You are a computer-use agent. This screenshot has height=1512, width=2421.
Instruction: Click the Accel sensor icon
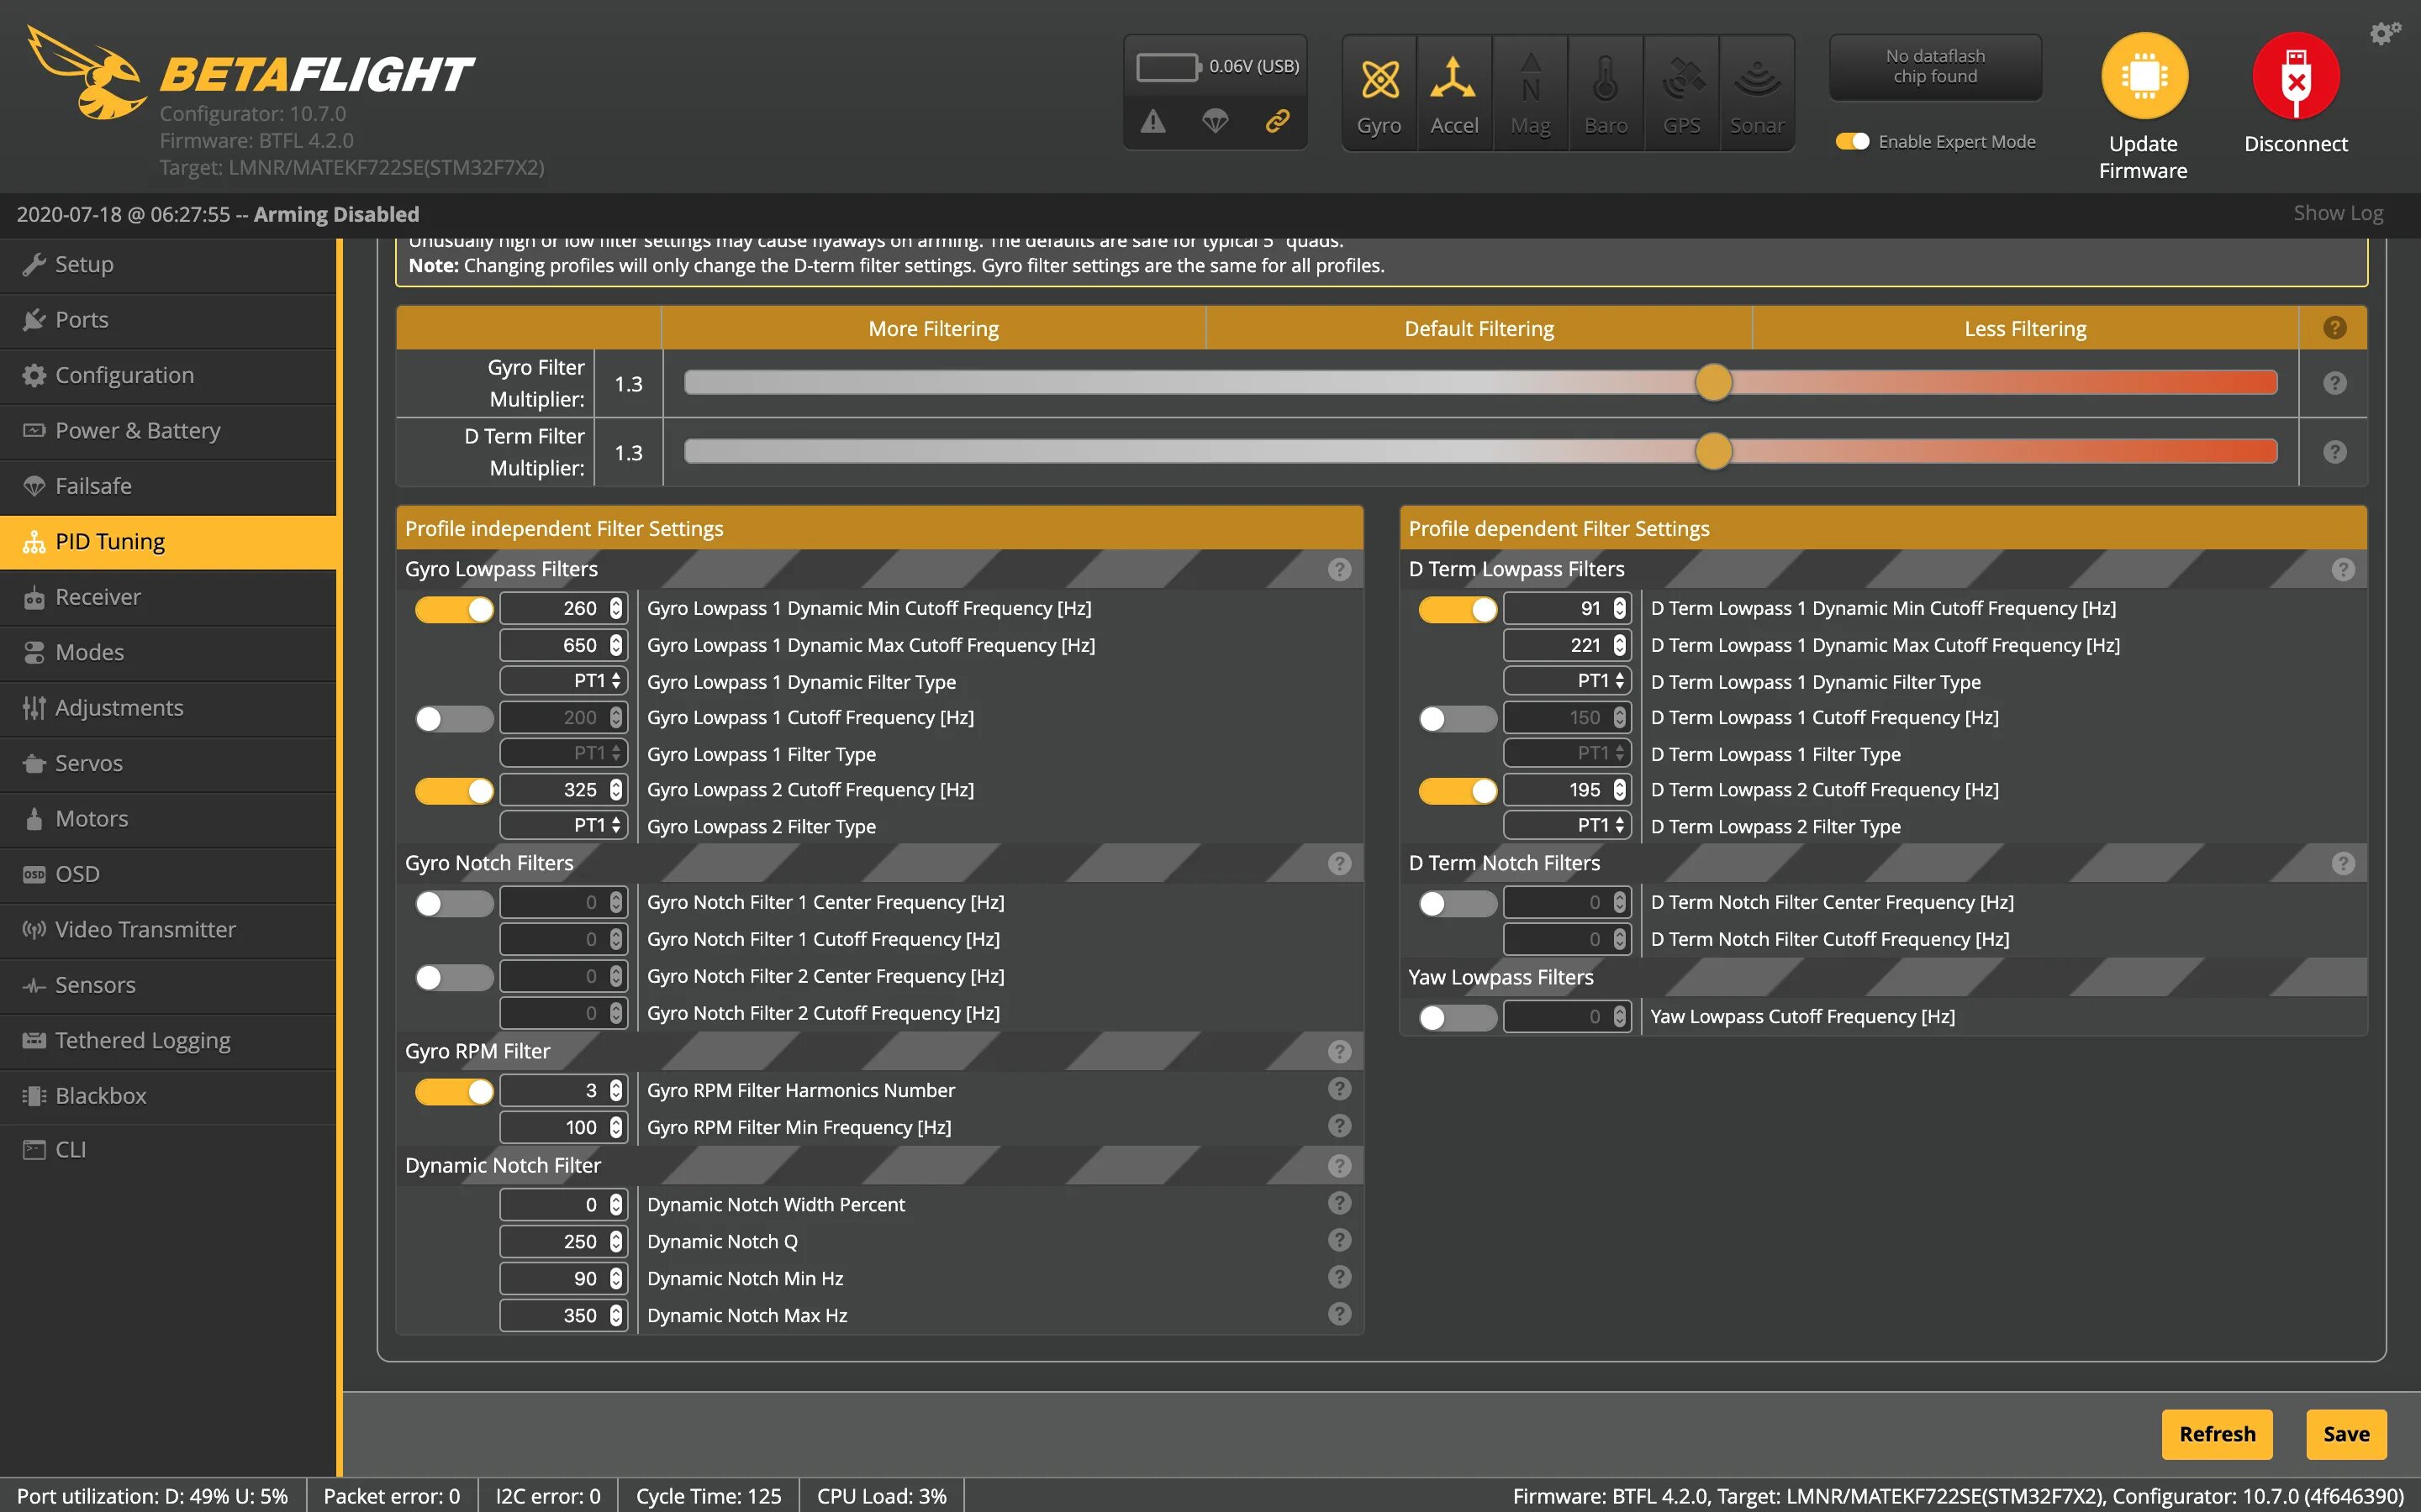coord(1453,80)
